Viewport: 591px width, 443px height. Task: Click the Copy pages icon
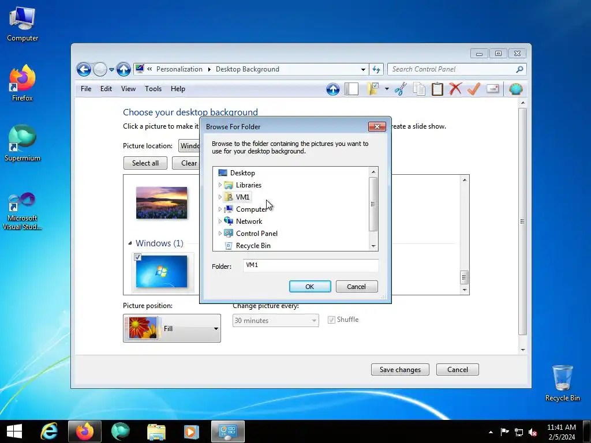[x=419, y=89]
